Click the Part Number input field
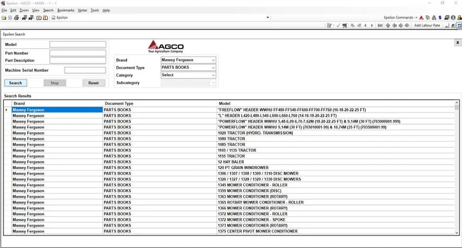The width and height of the screenshot is (462, 248). coord(78,53)
